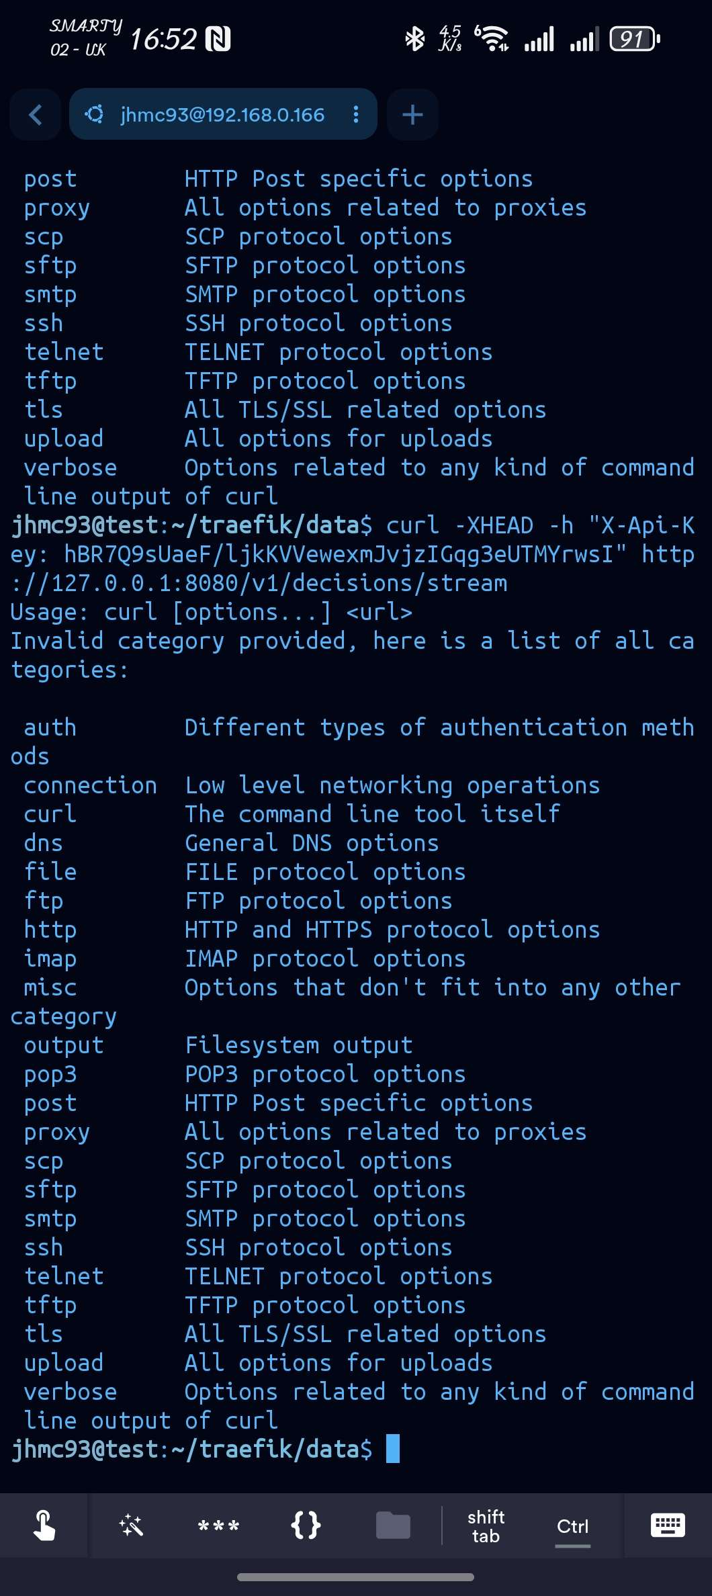Tap the battery indicator in status bar
Image resolution: width=712 pixels, height=1596 pixels.
(x=634, y=39)
